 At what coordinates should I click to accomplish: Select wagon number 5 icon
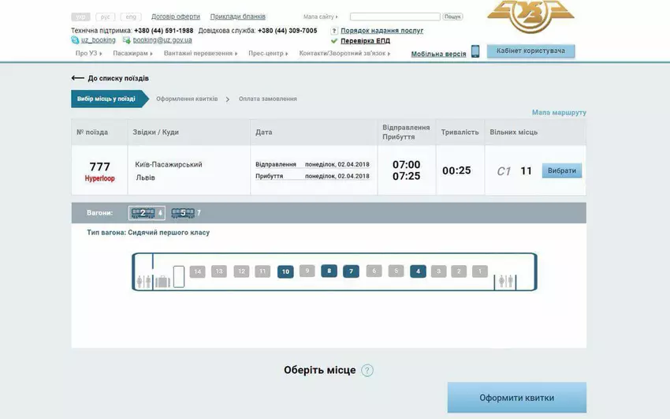(182, 213)
